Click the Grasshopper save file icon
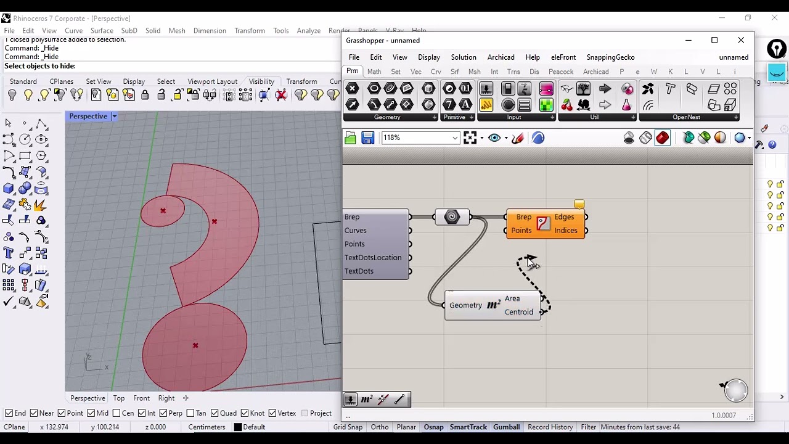 (368, 138)
